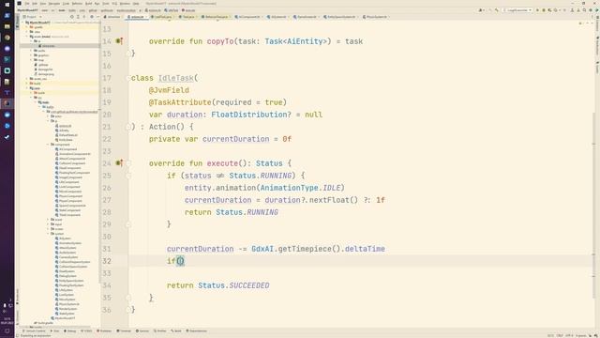Image resolution: width=600 pixels, height=338 pixels.
Task: Open the File menu
Action: pos(27,4)
